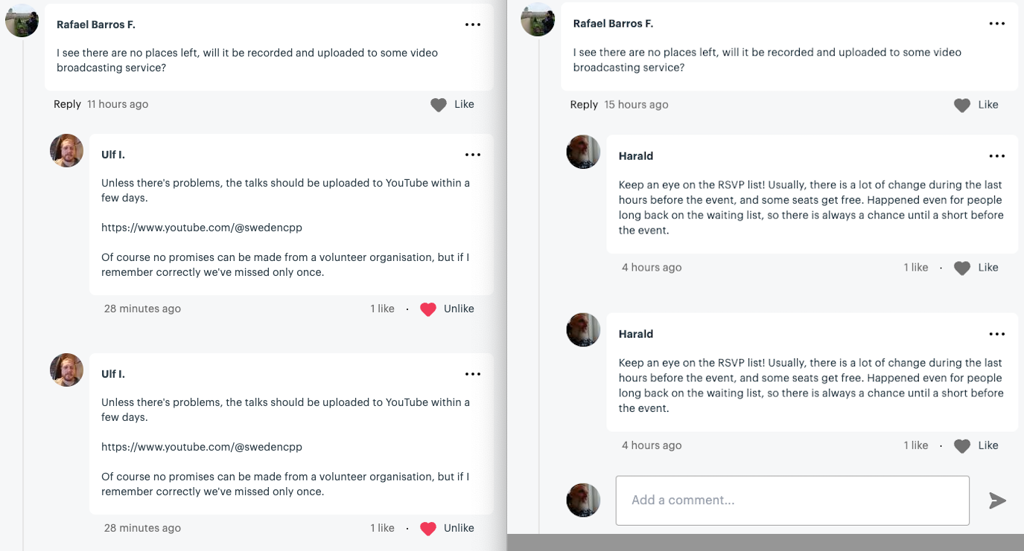
Task: Reply to Rafael's comment posted 11 hours ago
Action: coord(67,104)
